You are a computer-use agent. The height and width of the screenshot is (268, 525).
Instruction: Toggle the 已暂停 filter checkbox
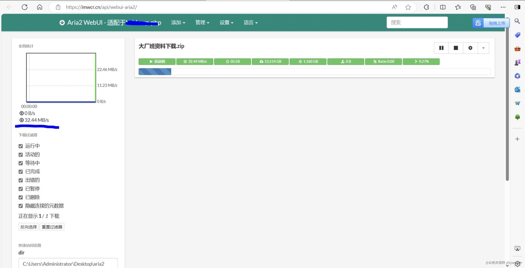(x=21, y=189)
